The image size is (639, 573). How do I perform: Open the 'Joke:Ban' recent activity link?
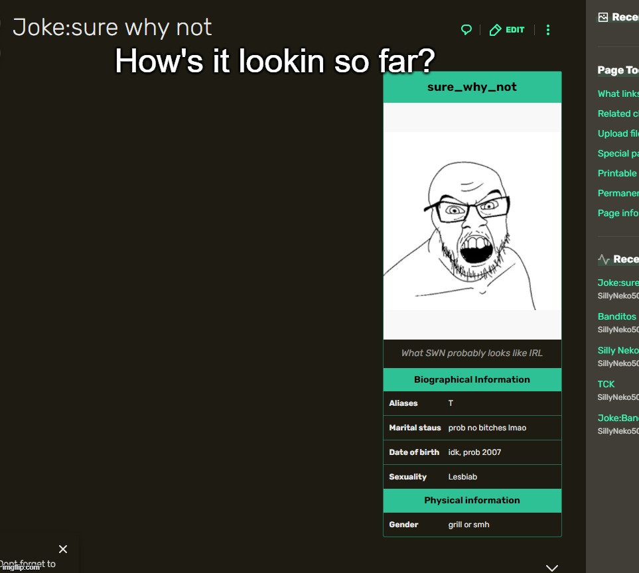pyautogui.click(x=618, y=418)
